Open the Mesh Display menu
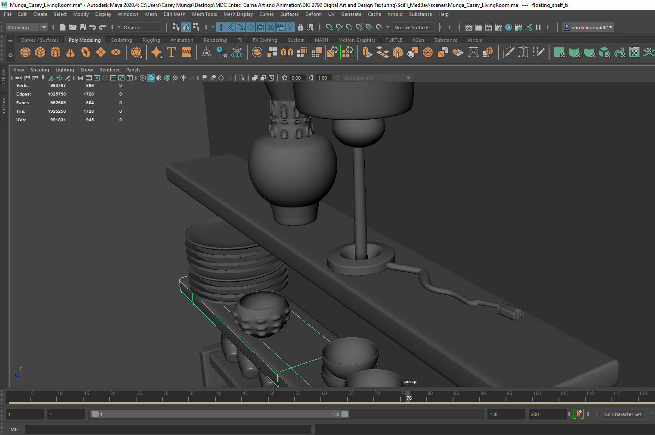Image resolution: width=655 pixels, height=435 pixels. (x=238, y=14)
